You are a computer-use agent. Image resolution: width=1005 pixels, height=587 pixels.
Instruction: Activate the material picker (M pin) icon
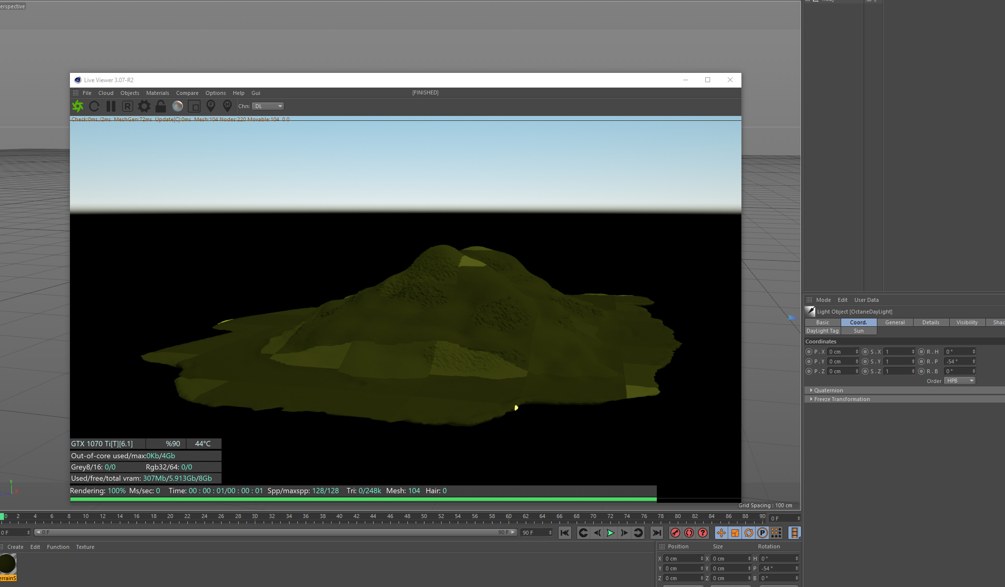coord(227,106)
